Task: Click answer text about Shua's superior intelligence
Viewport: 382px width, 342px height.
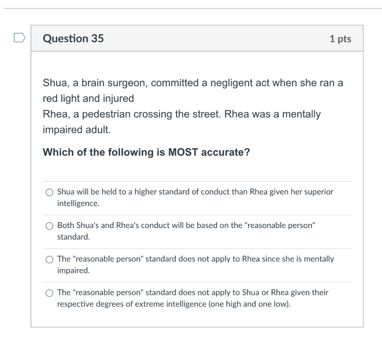Action: tap(194, 197)
